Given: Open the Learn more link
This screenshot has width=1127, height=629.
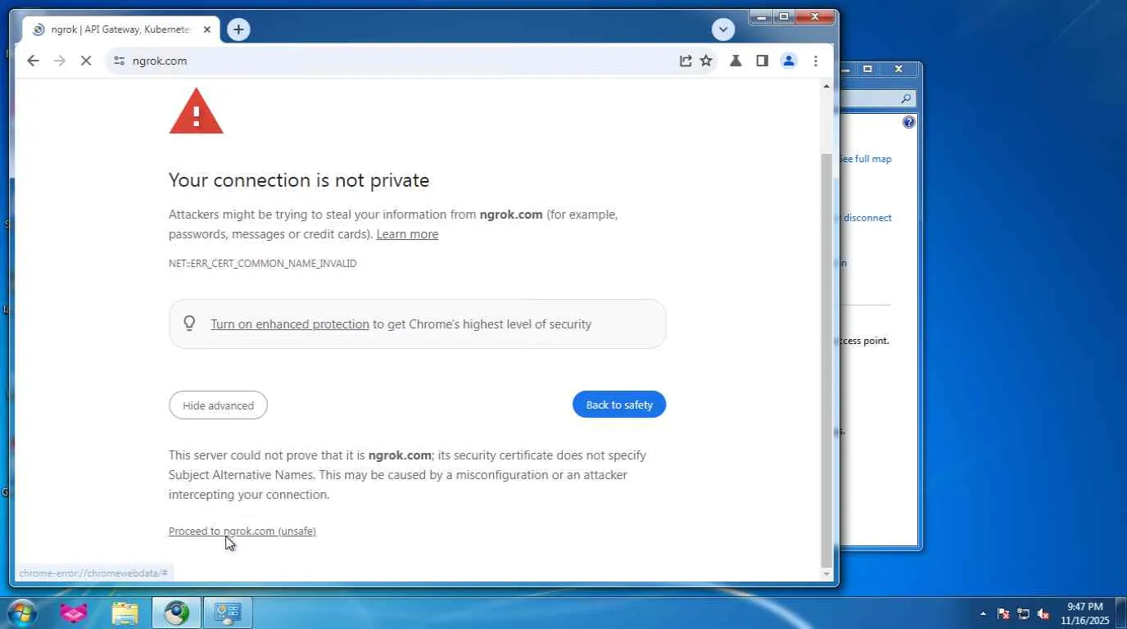Looking at the screenshot, I should pyautogui.click(x=407, y=234).
